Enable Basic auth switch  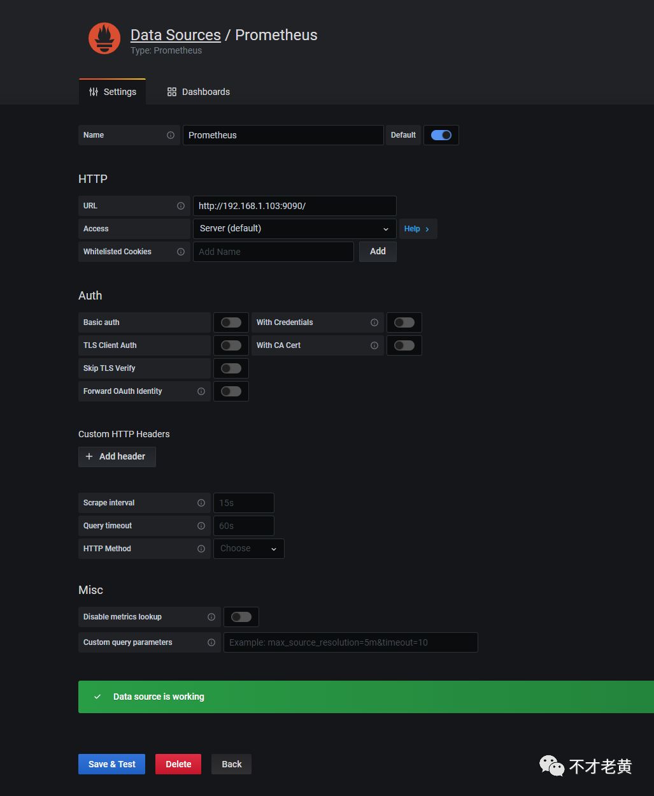click(x=231, y=322)
